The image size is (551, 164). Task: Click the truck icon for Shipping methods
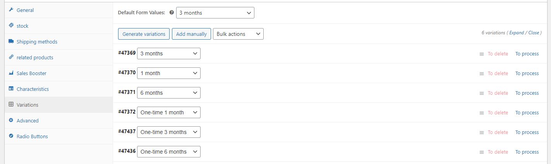[11, 42]
